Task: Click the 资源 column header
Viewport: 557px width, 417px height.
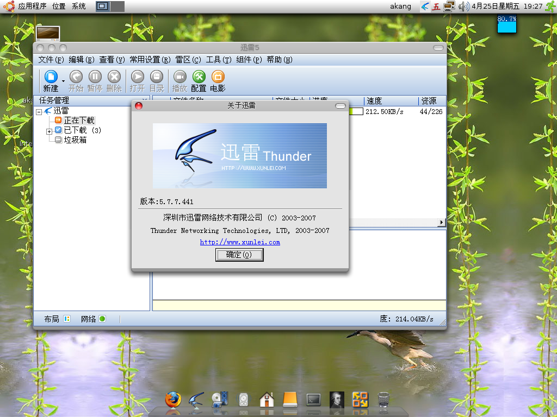Action: tap(432, 100)
